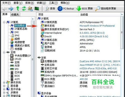Click the tree panel scroll up arrow

click(33, 19)
